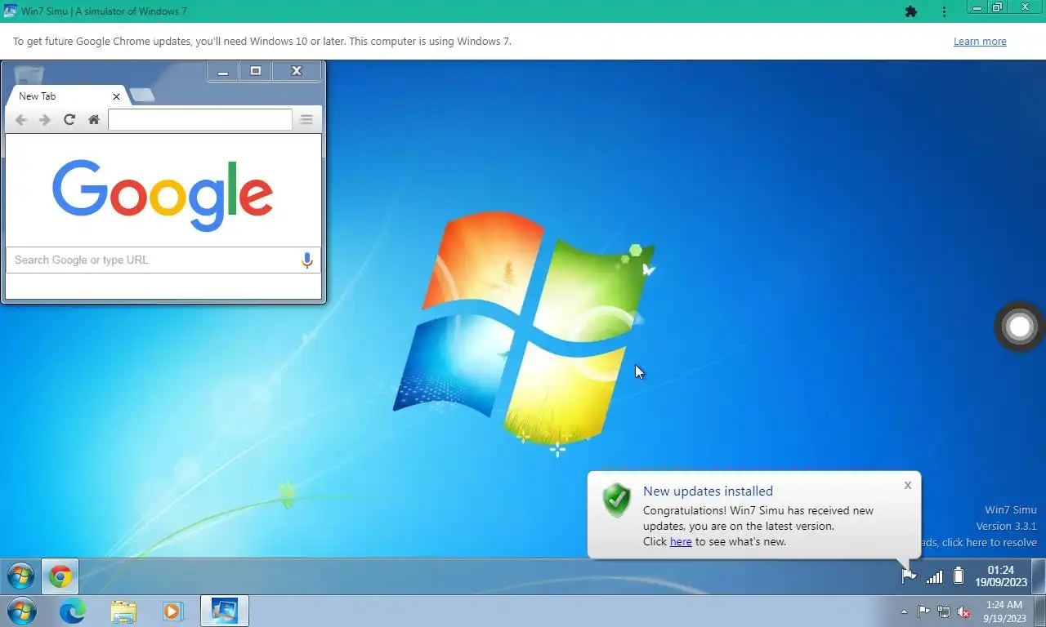Screen dimensions: 1046x627
Task: Close the simulated Chrome window
Action: tap(297, 72)
